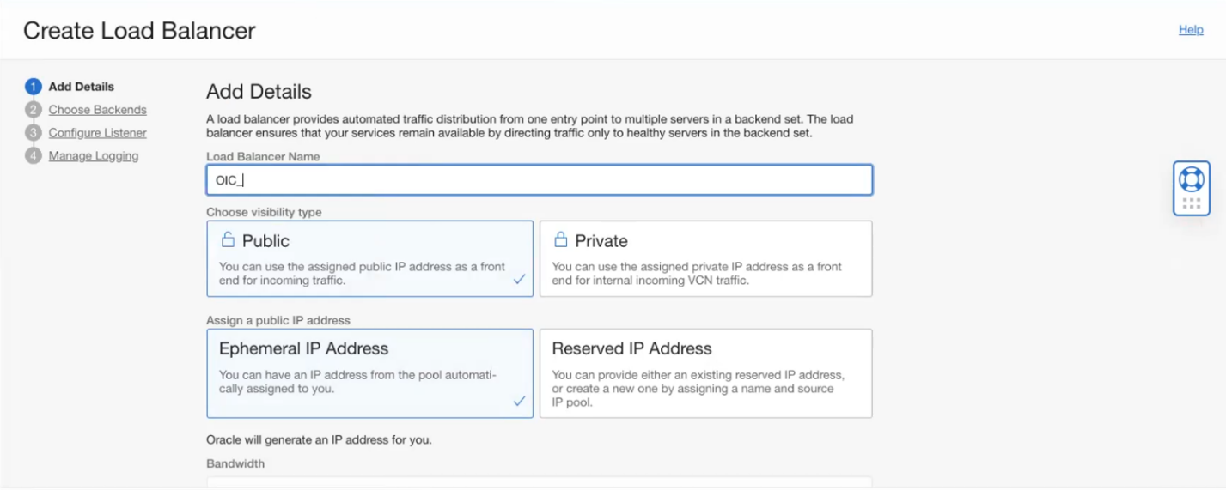Open the Manage Logging step
The height and width of the screenshot is (490, 1226).
pyautogui.click(x=94, y=156)
